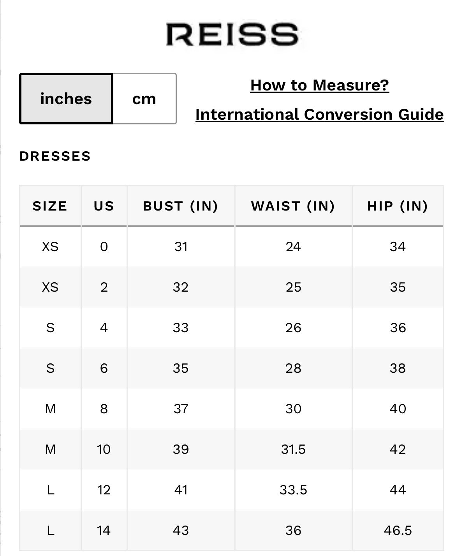Switch units to cm
This screenshot has width=463, height=556.
(144, 99)
